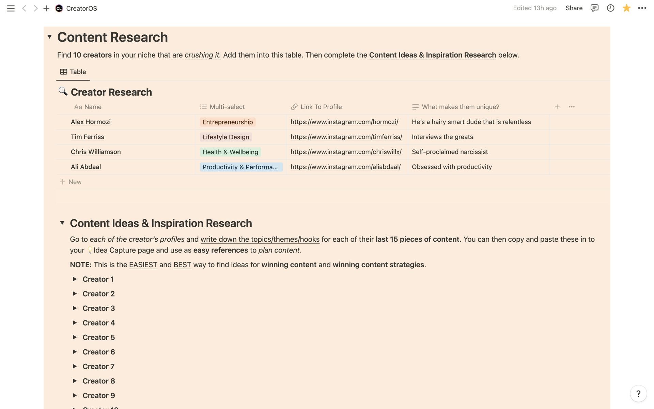
Task: Click the 'Edited 13h ago' label
Action: tap(535, 8)
